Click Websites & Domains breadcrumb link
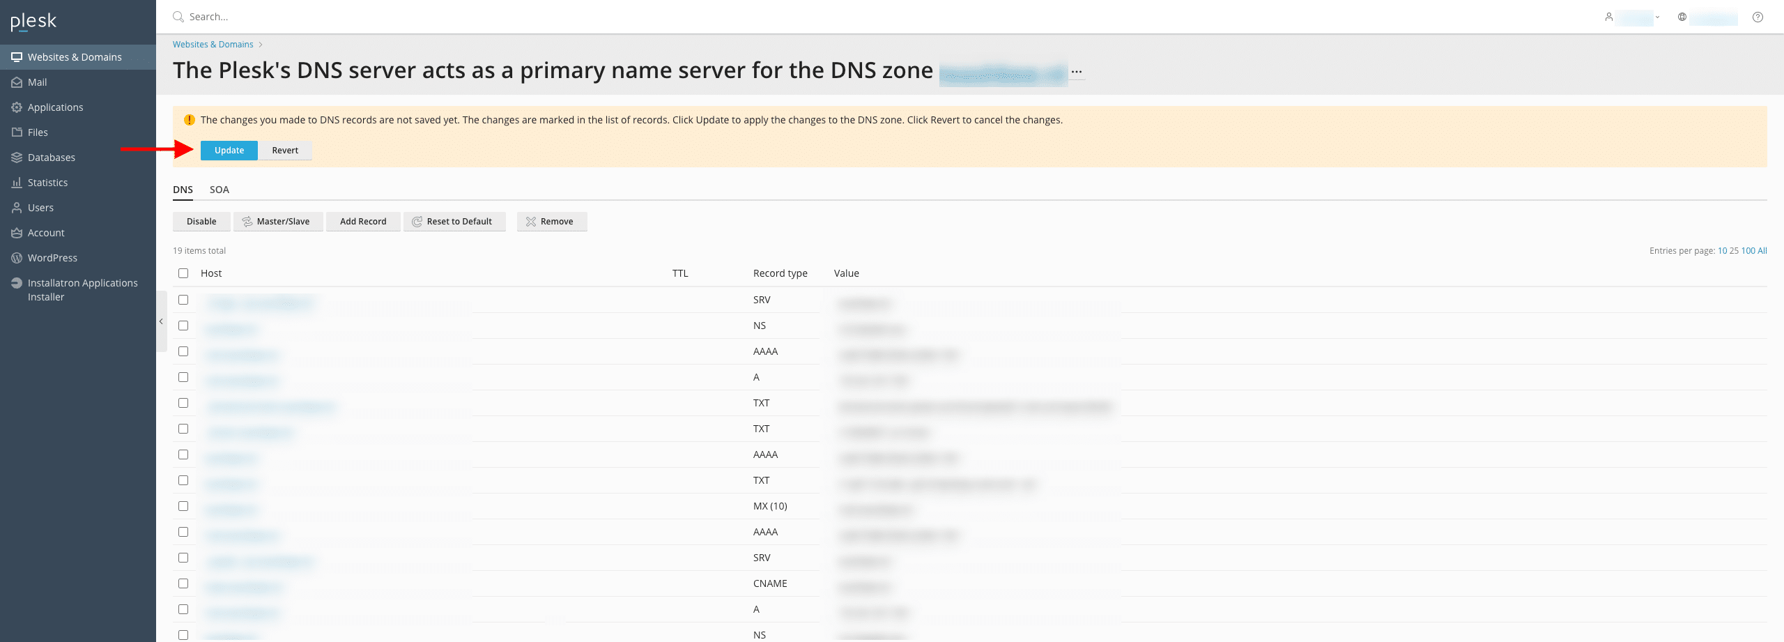The width and height of the screenshot is (1784, 642). coord(213,45)
